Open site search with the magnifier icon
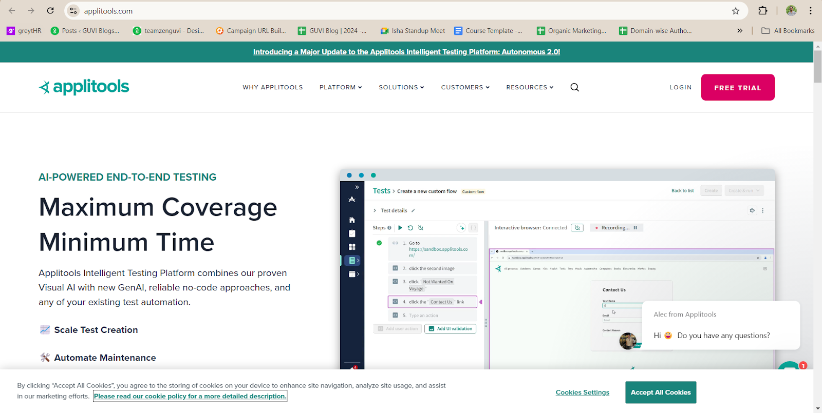The image size is (822, 413). 575,87
